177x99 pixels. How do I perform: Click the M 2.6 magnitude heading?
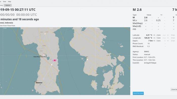click(x=137, y=10)
